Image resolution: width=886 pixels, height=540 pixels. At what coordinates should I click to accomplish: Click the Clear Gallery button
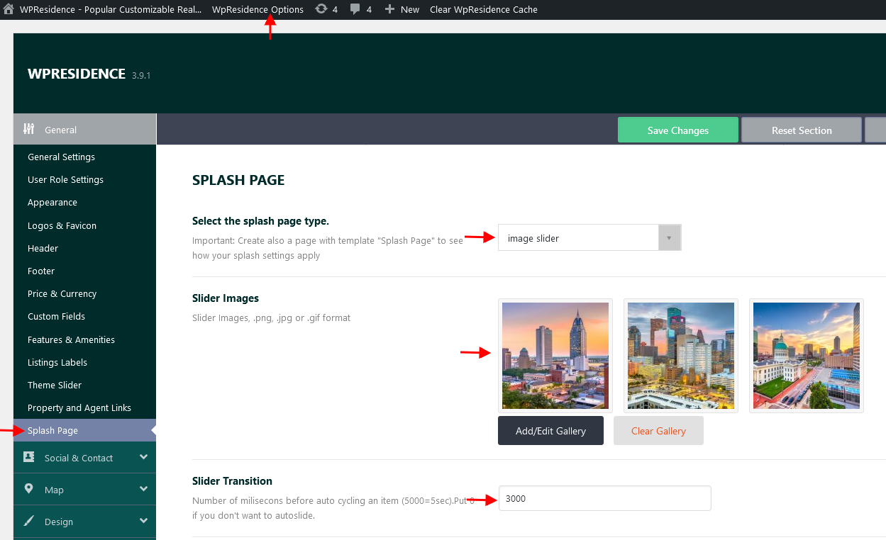pos(658,431)
